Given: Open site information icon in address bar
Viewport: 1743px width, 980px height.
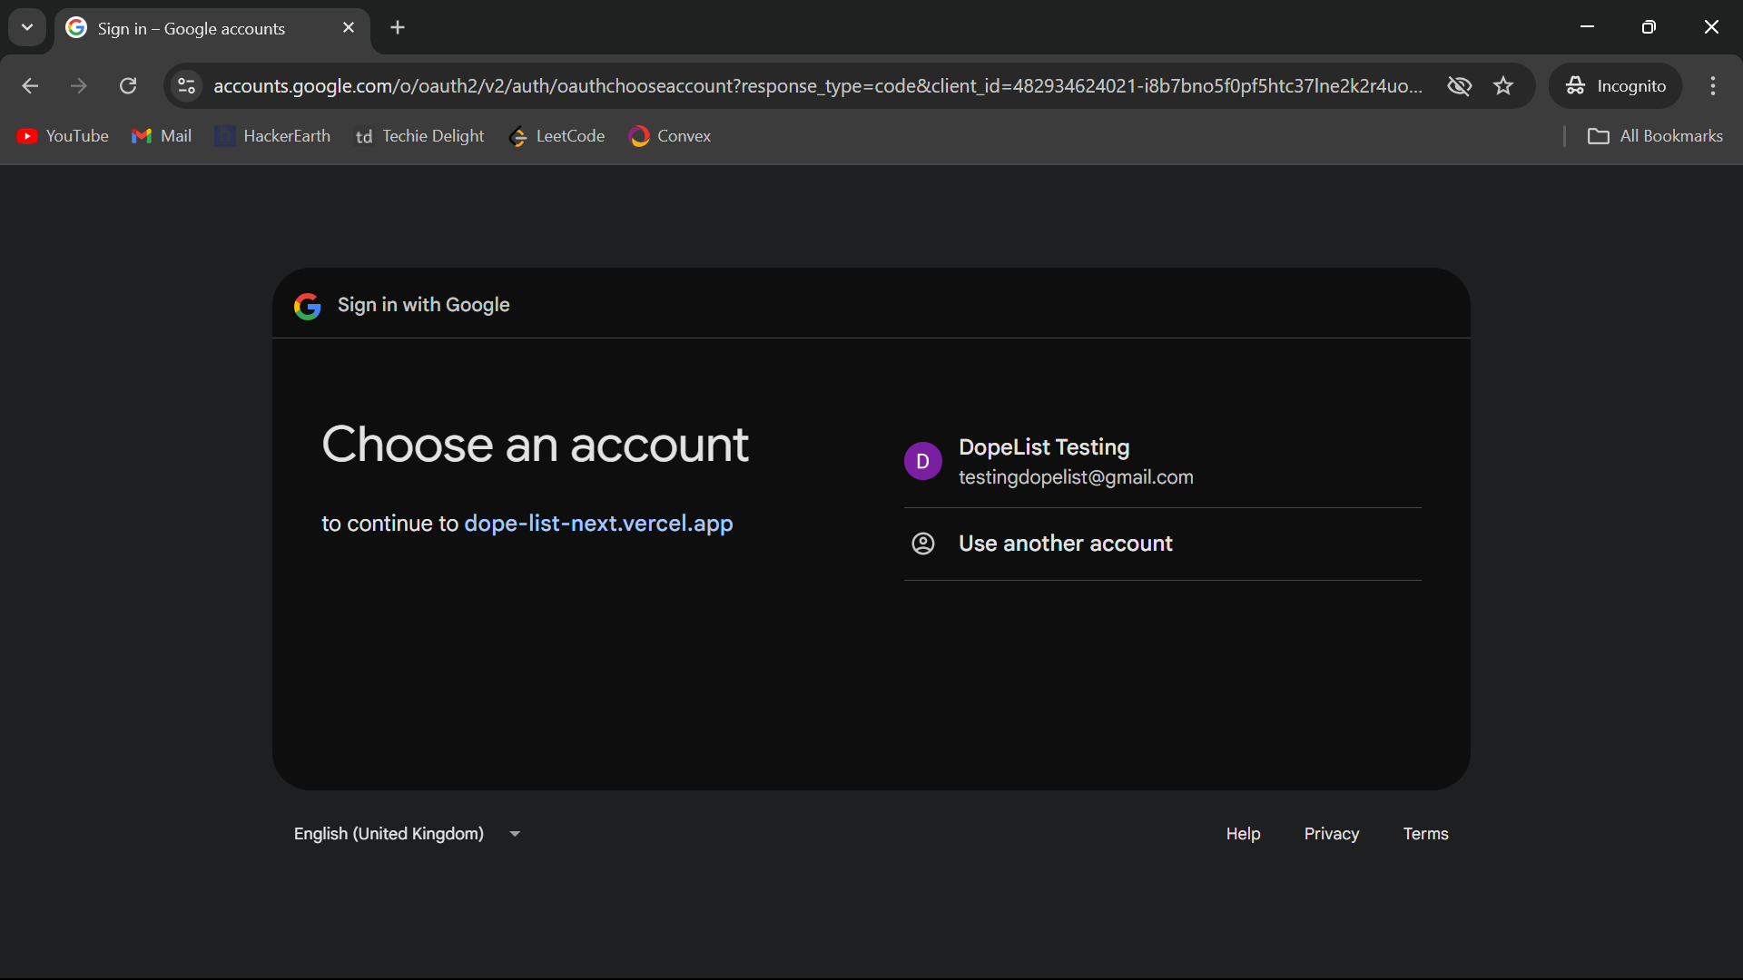Looking at the screenshot, I should tap(186, 85).
